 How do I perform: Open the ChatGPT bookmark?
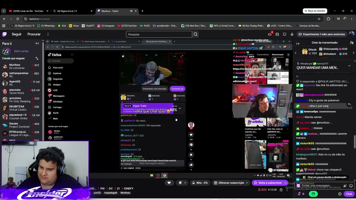coord(88,26)
